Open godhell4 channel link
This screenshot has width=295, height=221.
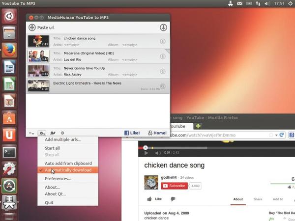(169, 177)
